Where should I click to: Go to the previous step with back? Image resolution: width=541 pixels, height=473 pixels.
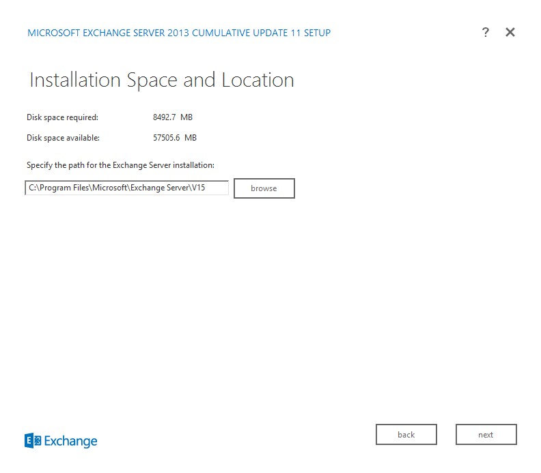(x=406, y=435)
